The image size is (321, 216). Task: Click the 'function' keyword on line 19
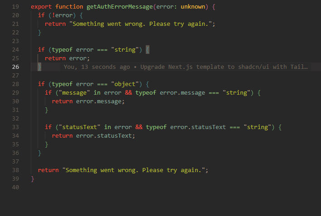pos(69,7)
